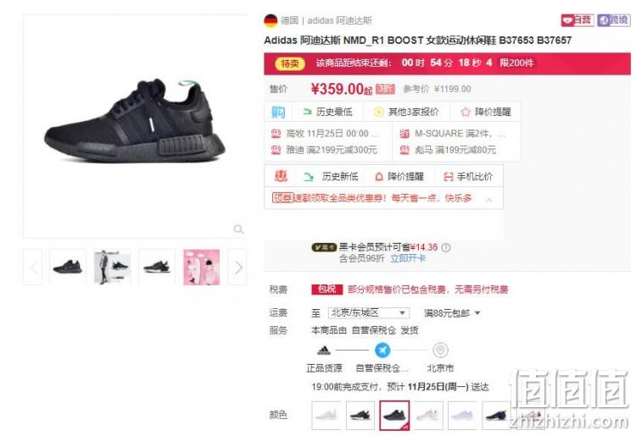The height and width of the screenshot is (436, 636).
Task: Open the 北京/东城区 delivery region dropdown
Action: click(x=368, y=312)
